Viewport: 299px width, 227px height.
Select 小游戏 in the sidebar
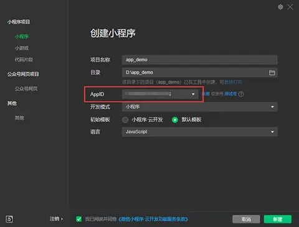tap(22, 48)
